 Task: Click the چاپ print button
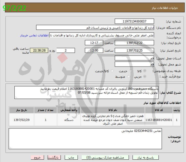click(x=71, y=158)
